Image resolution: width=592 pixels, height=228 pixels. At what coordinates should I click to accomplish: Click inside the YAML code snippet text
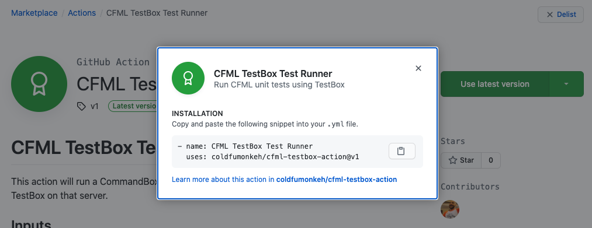pyautogui.click(x=268, y=151)
